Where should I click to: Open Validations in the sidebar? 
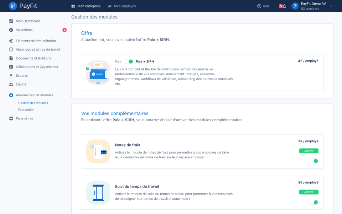pyautogui.click(x=24, y=30)
